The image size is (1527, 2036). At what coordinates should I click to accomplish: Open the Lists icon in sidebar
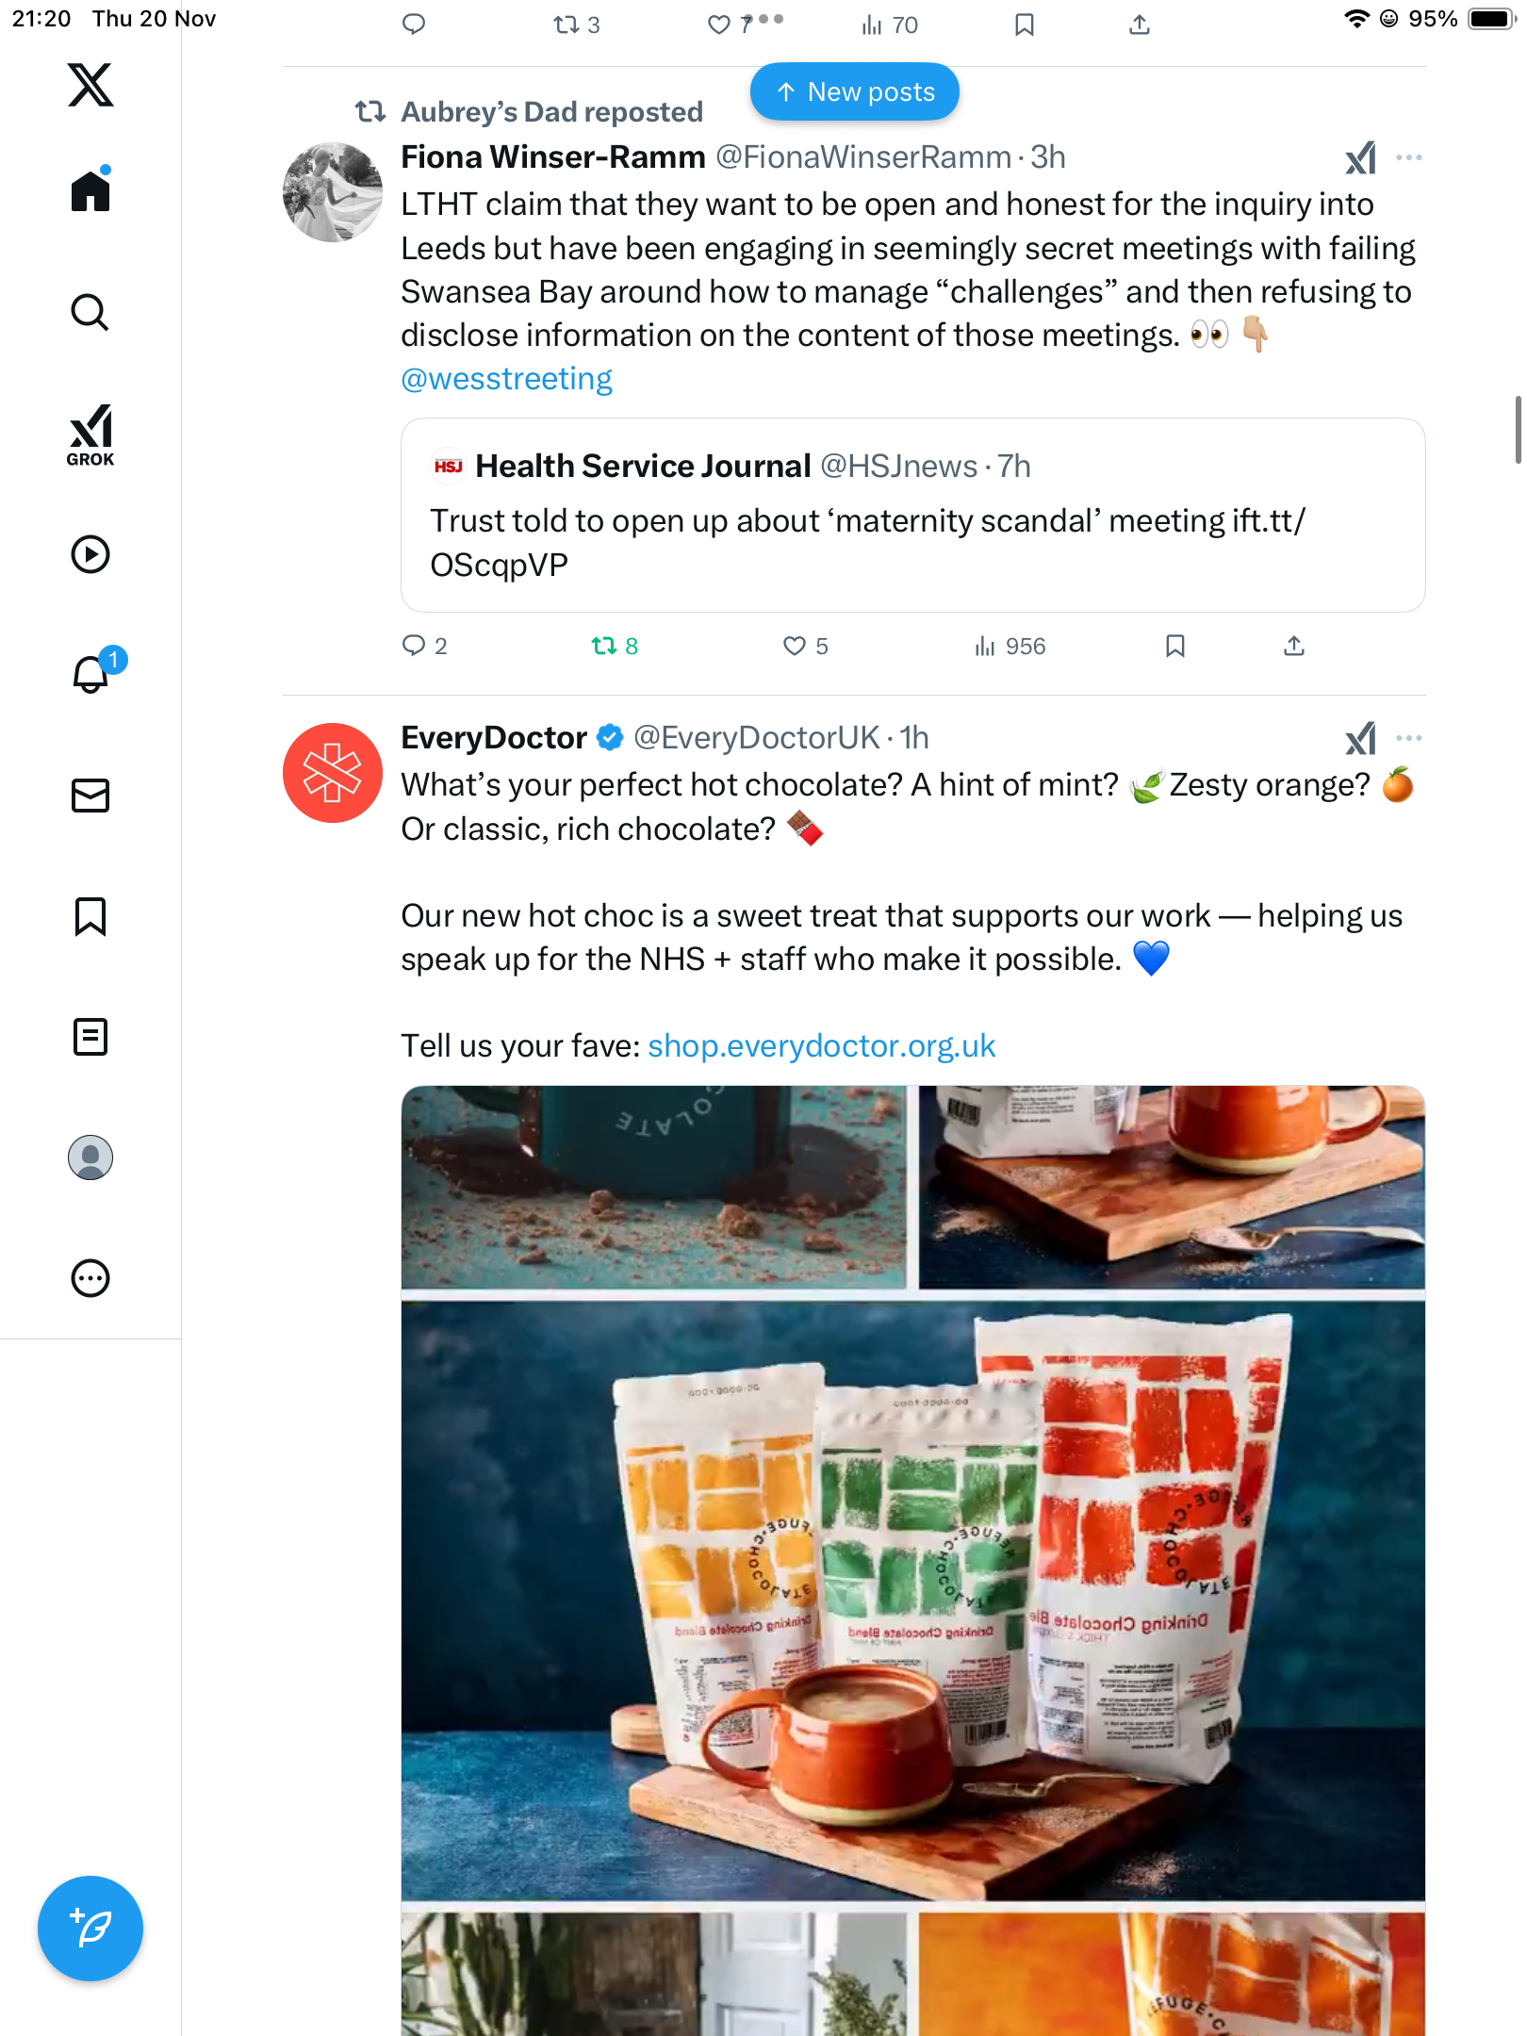click(90, 1037)
